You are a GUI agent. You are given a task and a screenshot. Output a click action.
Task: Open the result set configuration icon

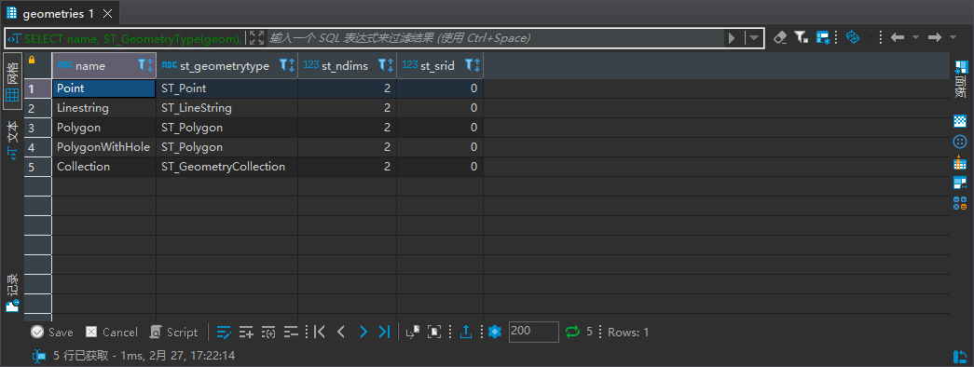click(823, 38)
